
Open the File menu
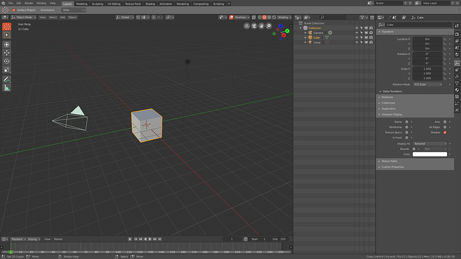[x=11, y=3]
